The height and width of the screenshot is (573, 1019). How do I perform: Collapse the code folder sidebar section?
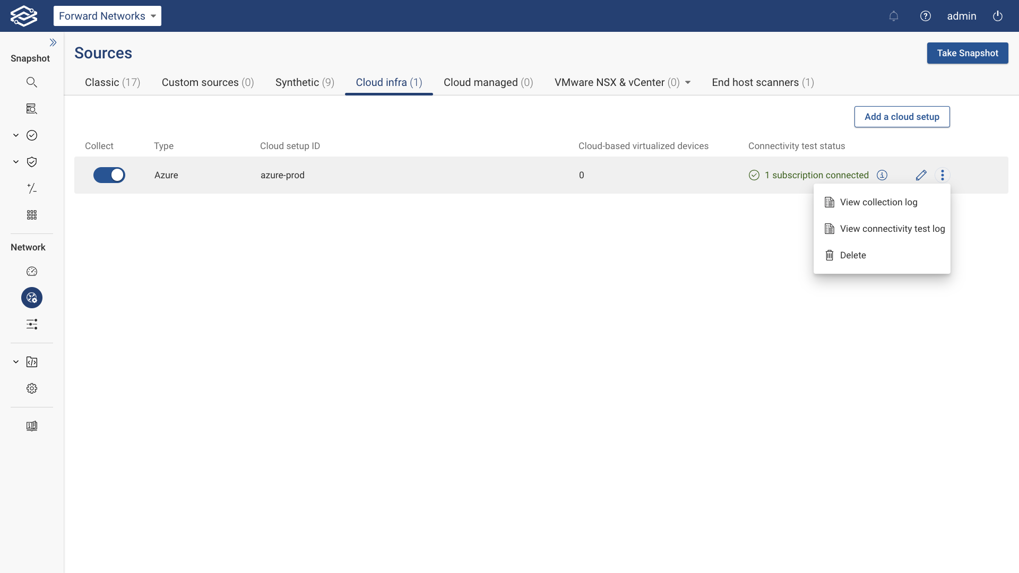point(15,361)
